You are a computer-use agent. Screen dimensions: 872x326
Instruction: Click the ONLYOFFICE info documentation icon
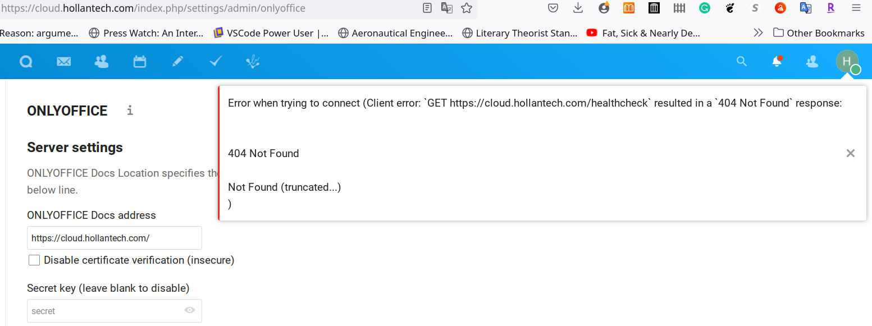(x=130, y=110)
